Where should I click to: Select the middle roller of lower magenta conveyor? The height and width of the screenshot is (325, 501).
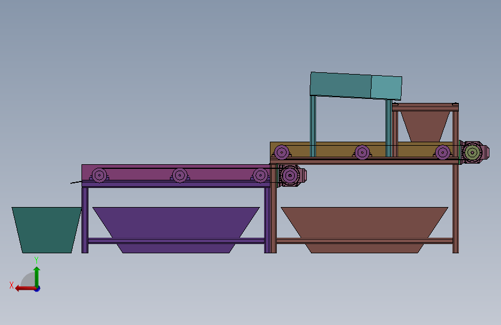pyautogui.click(x=180, y=175)
